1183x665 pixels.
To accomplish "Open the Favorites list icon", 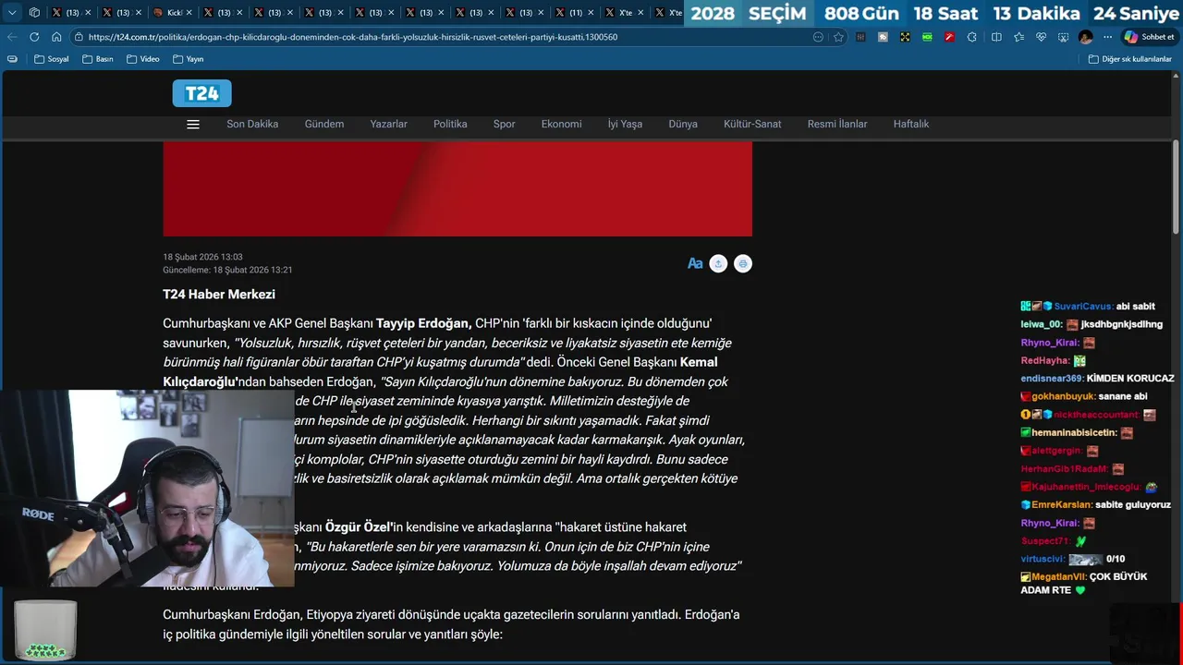I will [1018, 37].
